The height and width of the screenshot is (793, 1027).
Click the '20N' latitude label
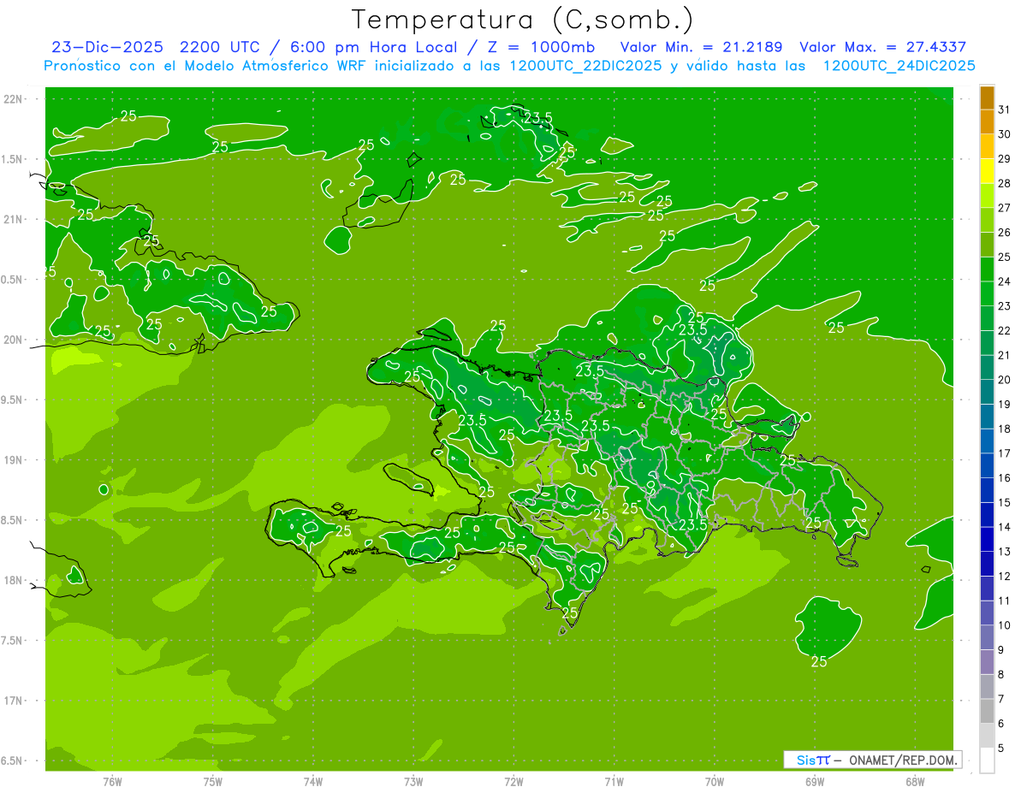(13, 340)
